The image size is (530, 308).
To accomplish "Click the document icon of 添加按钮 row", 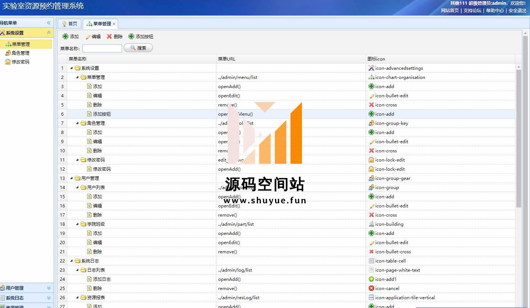I will point(89,114).
